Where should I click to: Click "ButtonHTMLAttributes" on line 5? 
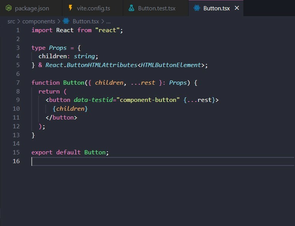[x=102, y=65]
